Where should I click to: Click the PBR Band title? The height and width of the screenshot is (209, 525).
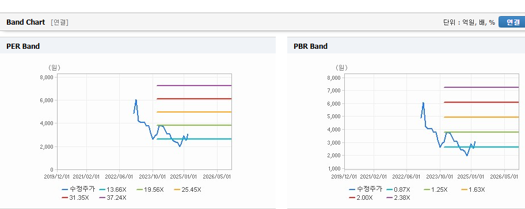[310, 47]
